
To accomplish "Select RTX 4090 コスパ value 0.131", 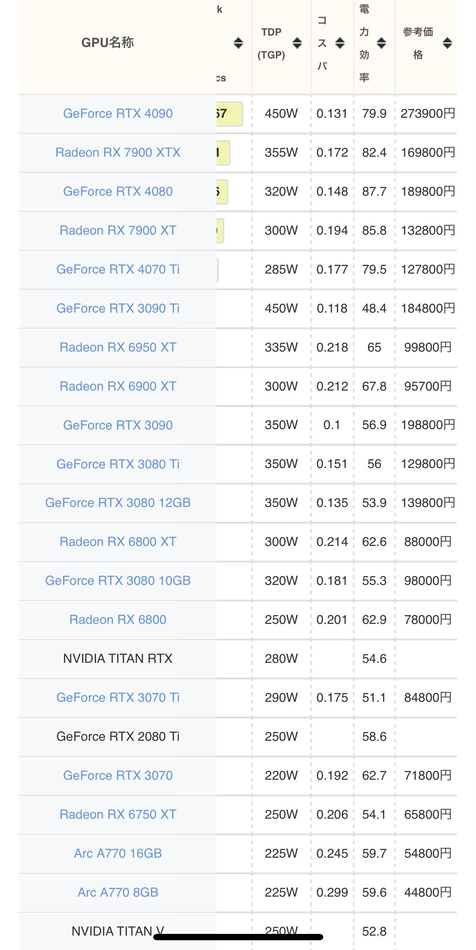I will (x=332, y=114).
